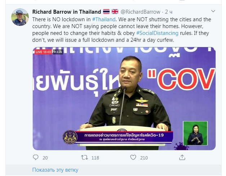This screenshot has height=176, width=226.
Task: Click the government emblem logo in banner
Action: point(70,137)
